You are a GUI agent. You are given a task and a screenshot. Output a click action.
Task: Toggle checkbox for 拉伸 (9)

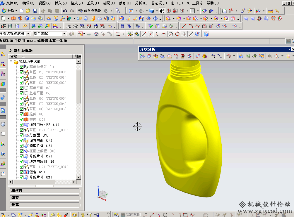point(22,114)
